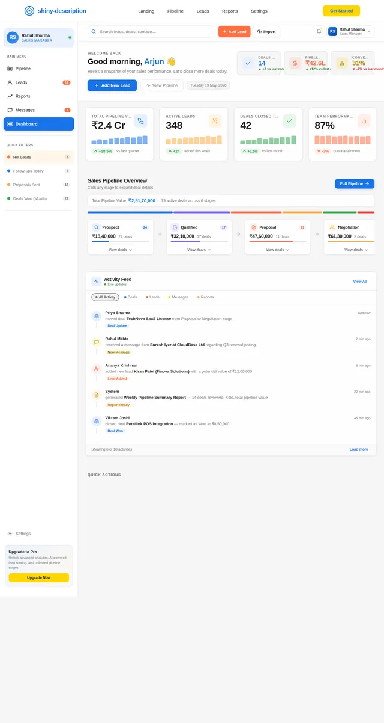Click the Negotiation stage people icon
The width and height of the screenshot is (384, 723).
(x=332, y=227)
